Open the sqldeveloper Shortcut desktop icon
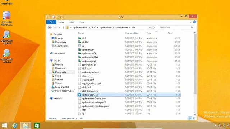This screenshot has height=129, width=230. coord(7,37)
